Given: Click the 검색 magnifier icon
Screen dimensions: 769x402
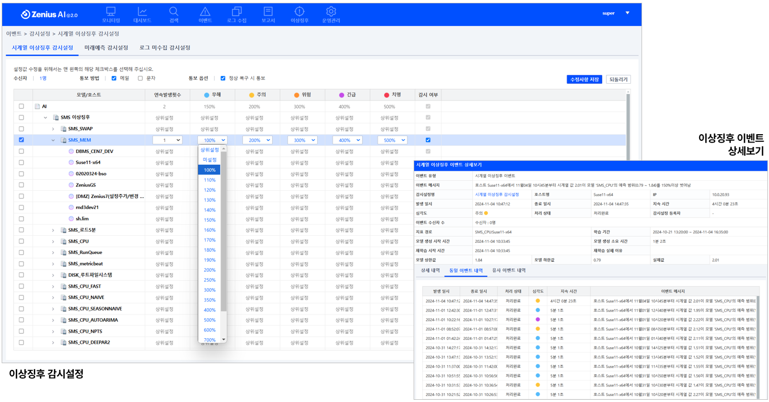Looking at the screenshot, I should [x=174, y=11].
